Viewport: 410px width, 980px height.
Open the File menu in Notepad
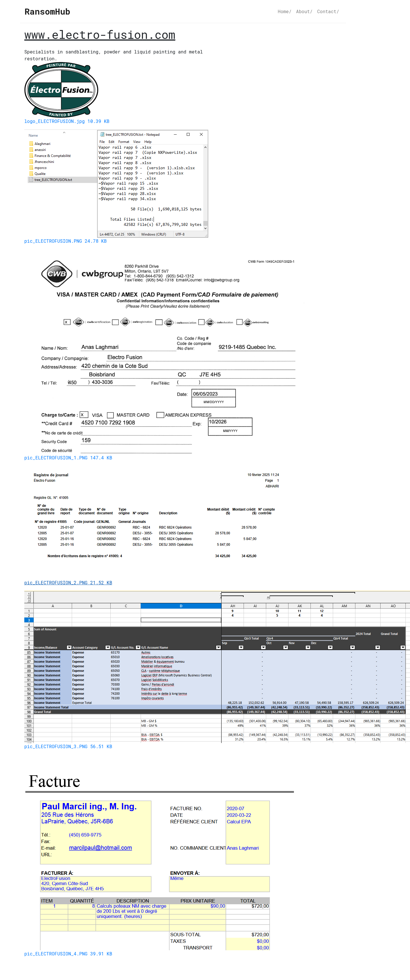[102, 142]
